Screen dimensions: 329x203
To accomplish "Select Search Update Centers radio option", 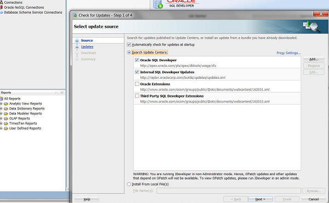I will click(129, 53).
